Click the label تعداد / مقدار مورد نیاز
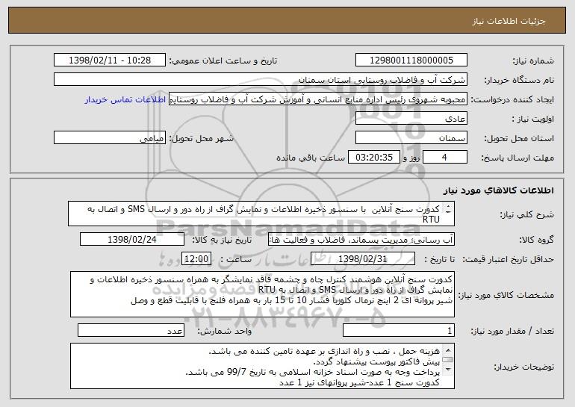The width and height of the screenshot is (575, 407). pyautogui.click(x=512, y=331)
